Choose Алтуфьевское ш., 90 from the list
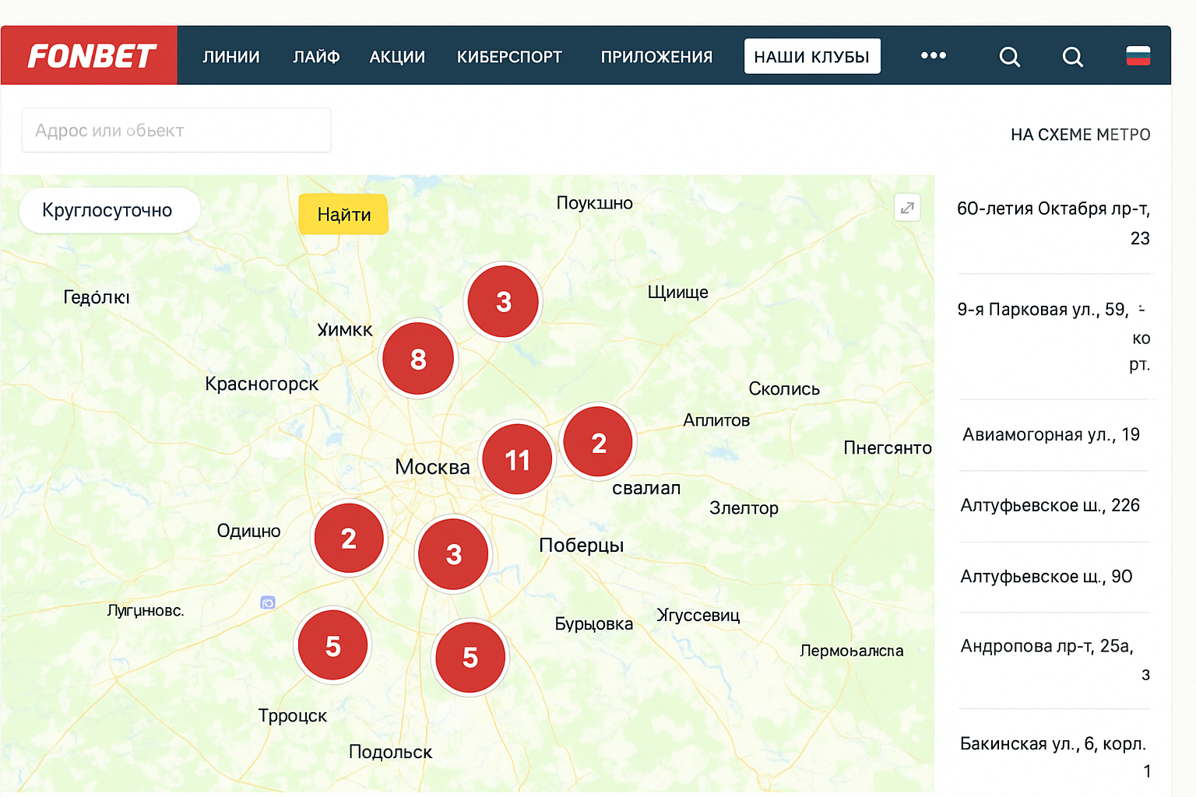The width and height of the screenshot is (1196, 797). pos(1046,577)
